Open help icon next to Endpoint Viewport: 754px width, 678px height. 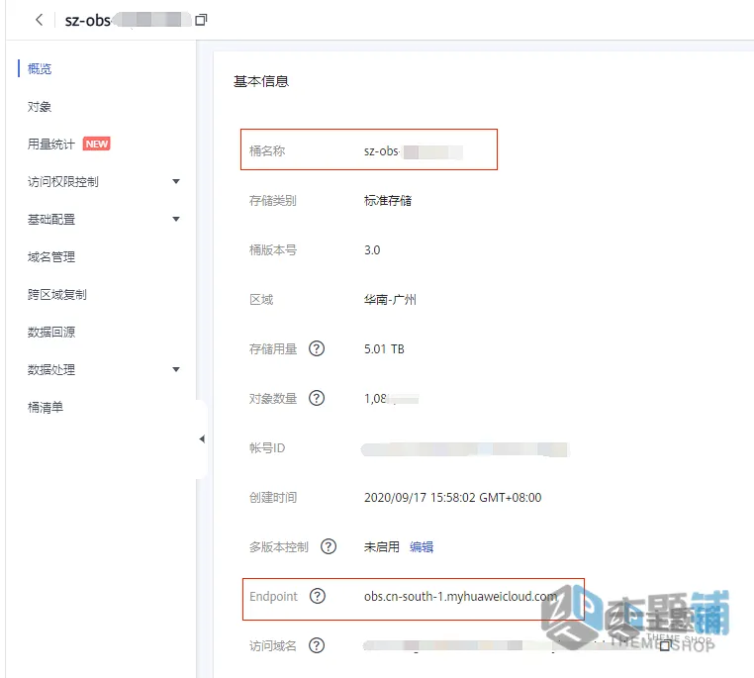coord(318,596)
